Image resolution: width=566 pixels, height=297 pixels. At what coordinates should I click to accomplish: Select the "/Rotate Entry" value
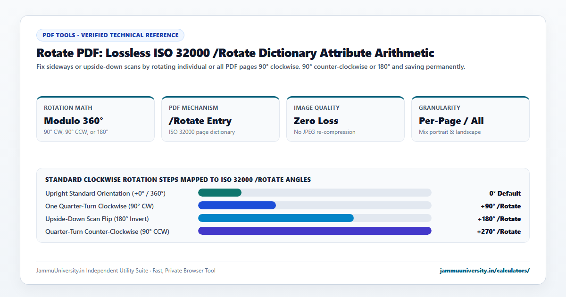pos(200,121)
